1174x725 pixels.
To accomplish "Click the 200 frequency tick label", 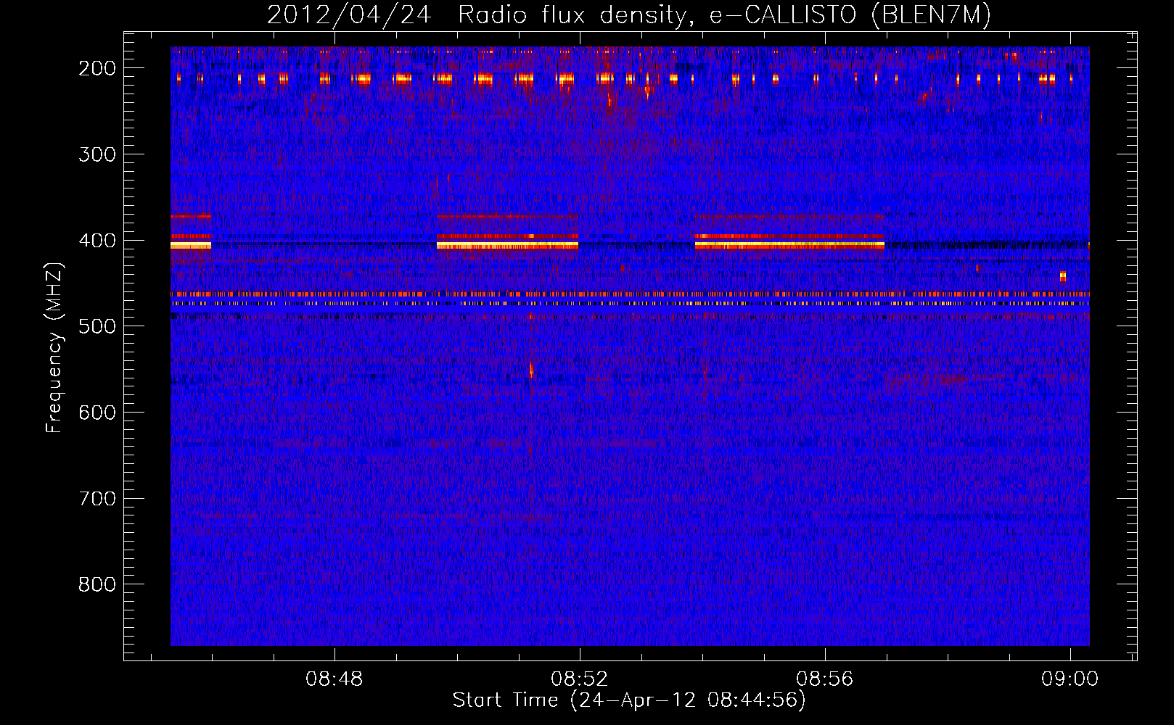I will click(x=97, y=68).
